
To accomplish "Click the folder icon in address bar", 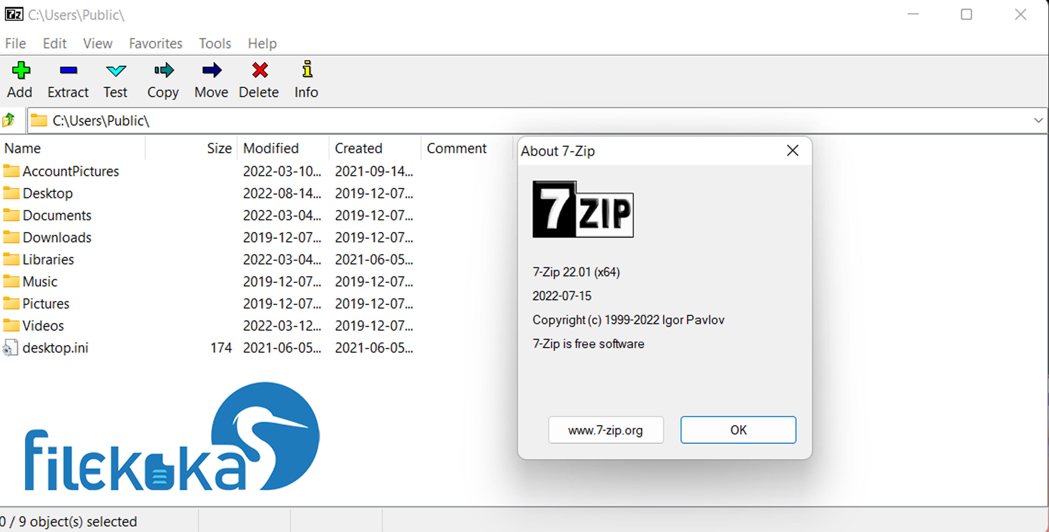I will click(x=39, y=121).
